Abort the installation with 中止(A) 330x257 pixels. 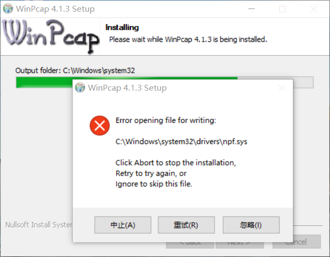pos(123,225)
